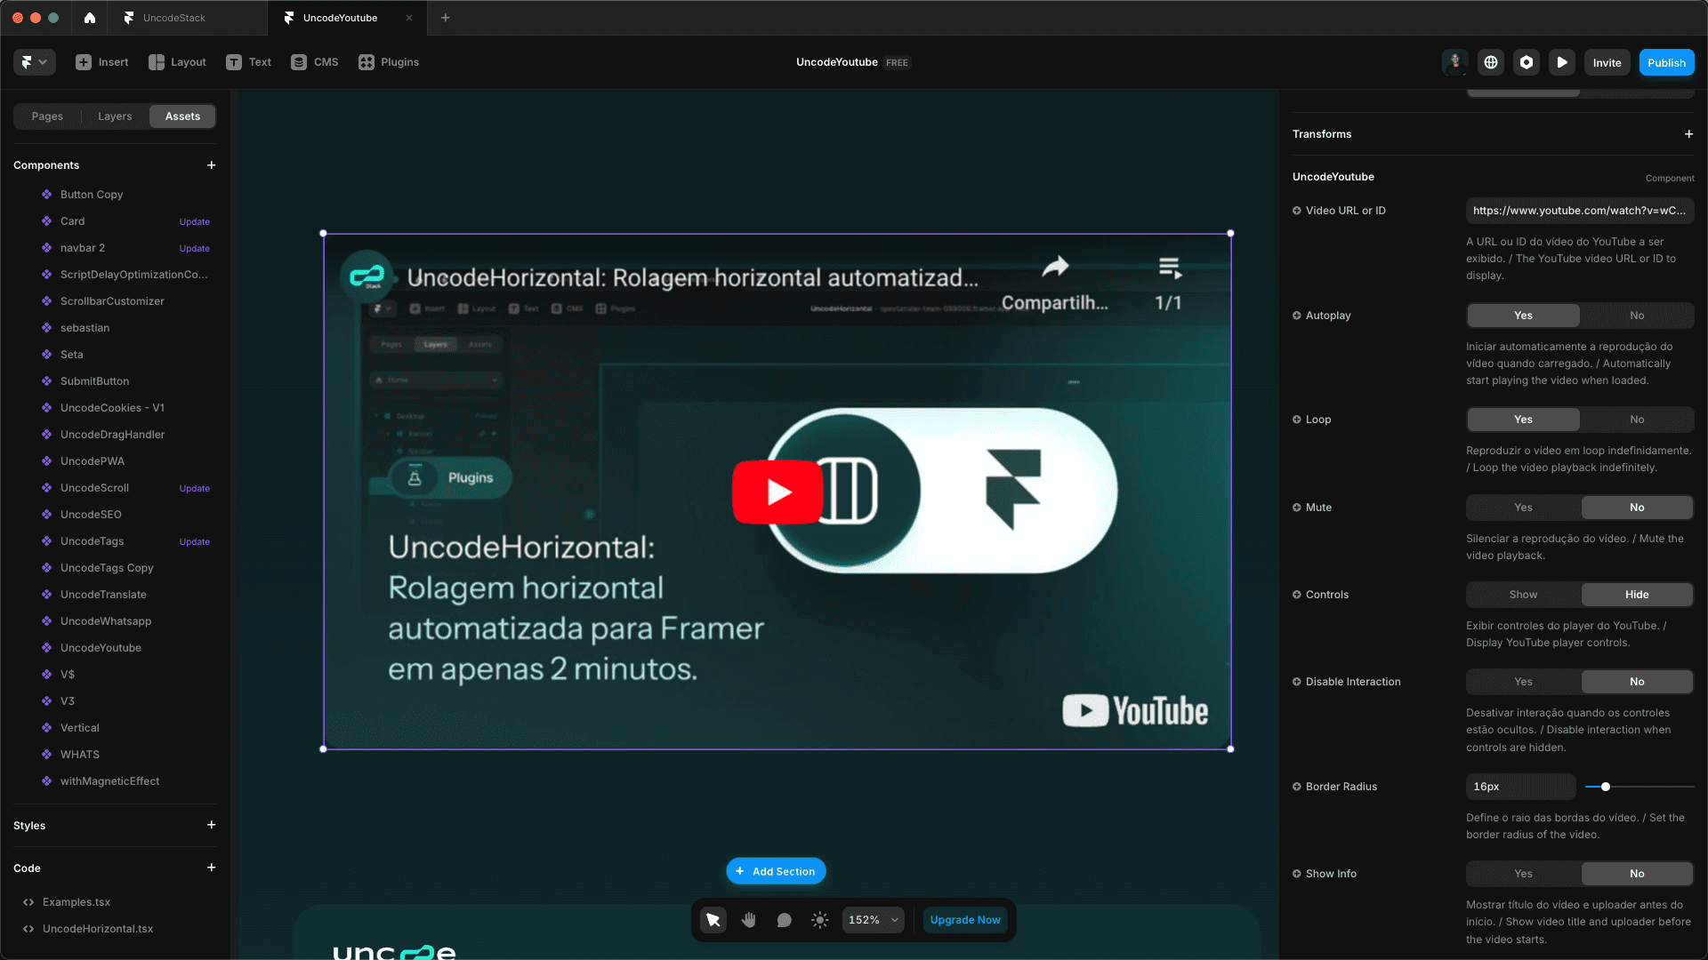The image size is (1708, 960).
Task: Edit the Video URL or ID field
Action: tap(1580, 211)
